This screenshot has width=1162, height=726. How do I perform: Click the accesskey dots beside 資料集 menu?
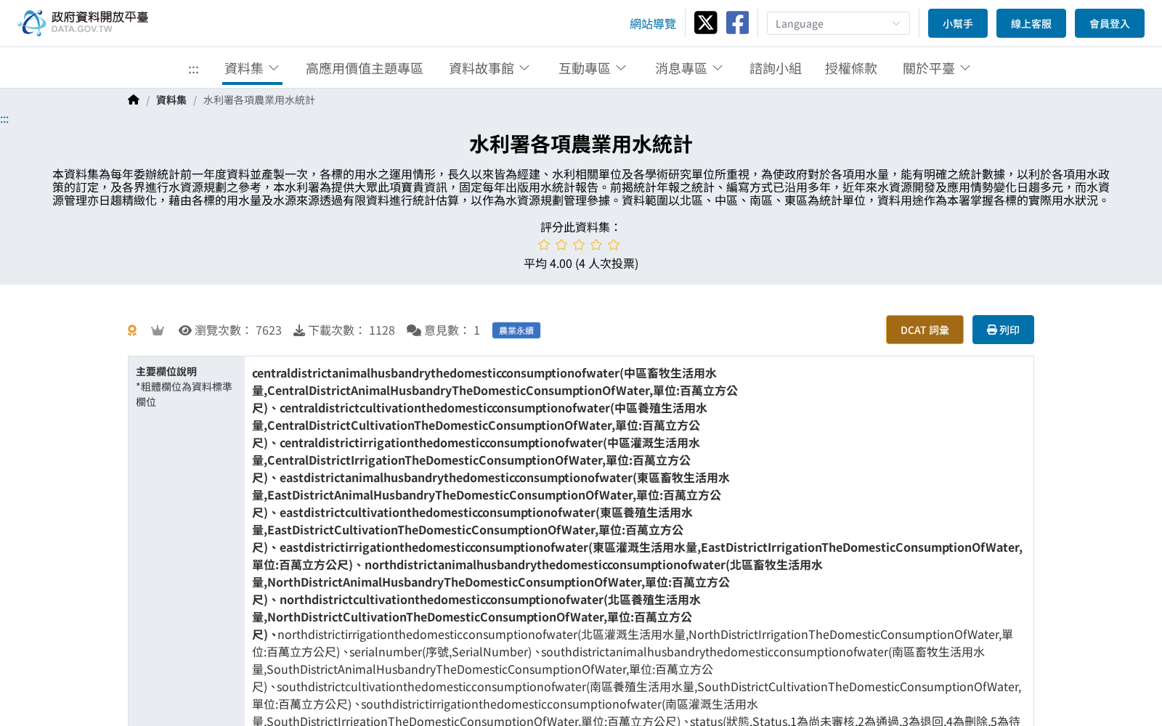193,69
